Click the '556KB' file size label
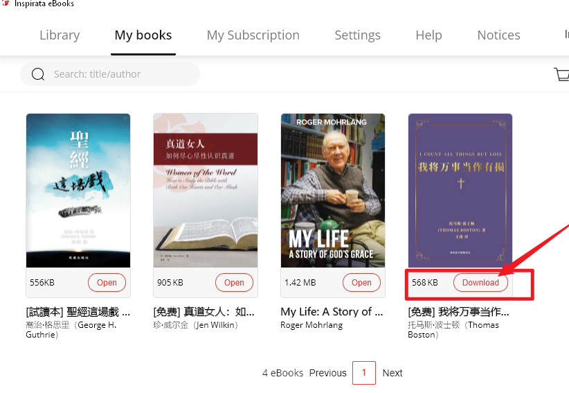 click(42, 283)
